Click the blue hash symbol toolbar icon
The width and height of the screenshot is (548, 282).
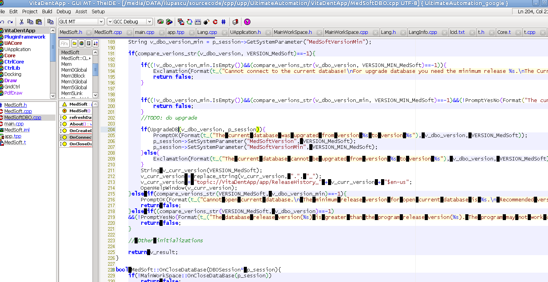tap(223, 22)
